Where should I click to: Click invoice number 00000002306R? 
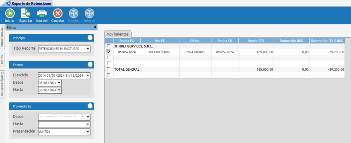pyautogui.click(x=160, y=52)
